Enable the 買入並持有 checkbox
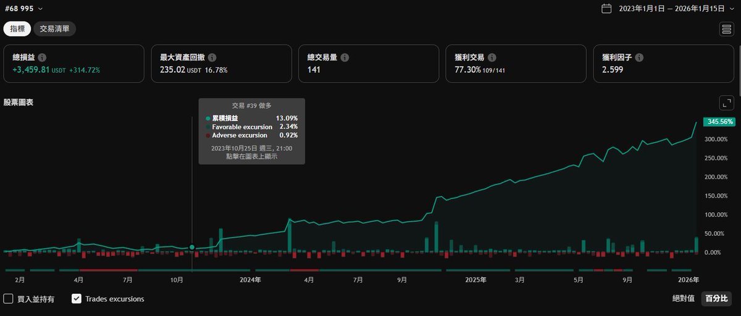 tap(9, 299)
